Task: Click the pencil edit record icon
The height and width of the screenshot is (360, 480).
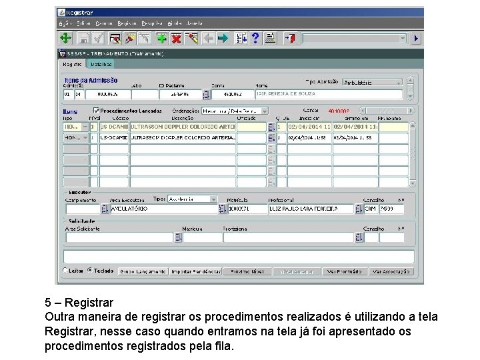Action: click(191, 39)
